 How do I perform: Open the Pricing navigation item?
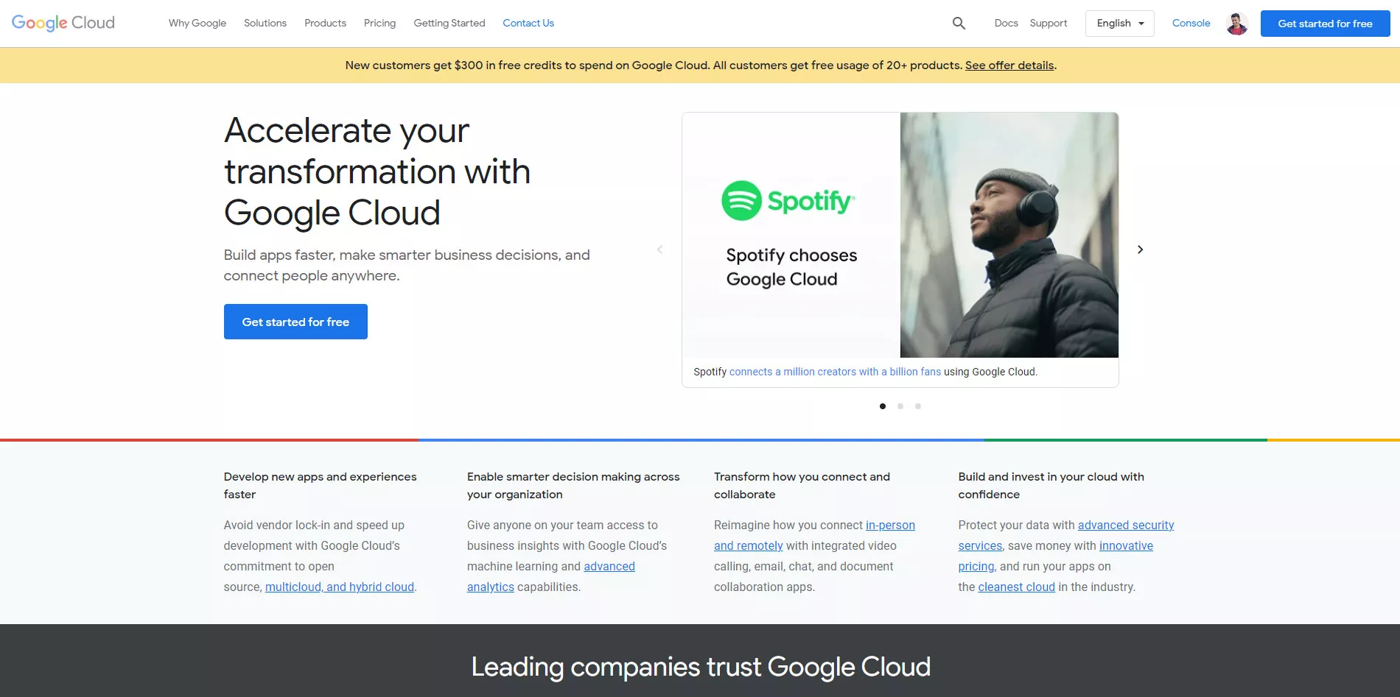coord(379,23)
